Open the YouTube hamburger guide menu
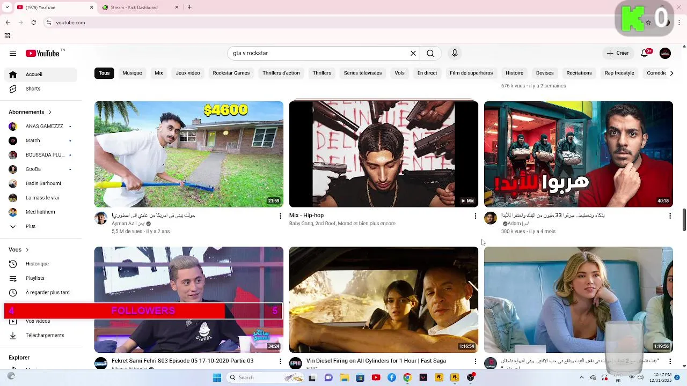The height and width of the screenshot is (386, 687). 13,53
